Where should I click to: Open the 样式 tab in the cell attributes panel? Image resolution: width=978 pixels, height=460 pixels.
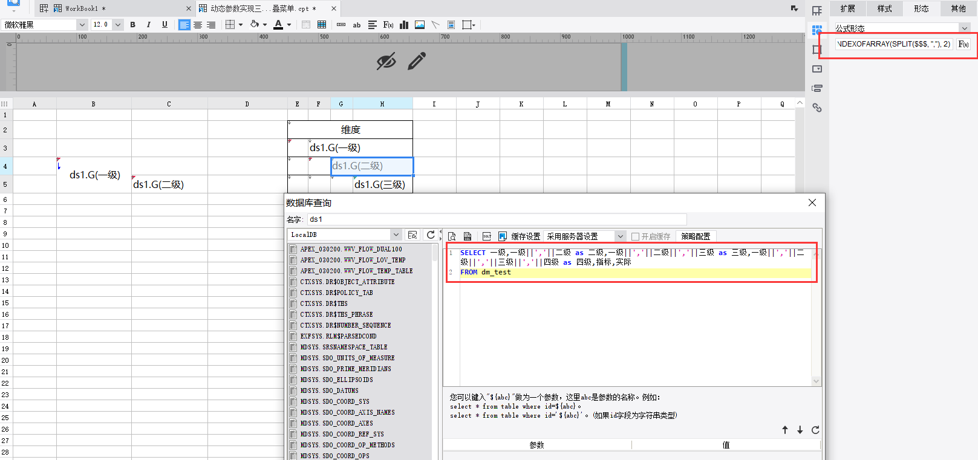(x=885, y=8)
